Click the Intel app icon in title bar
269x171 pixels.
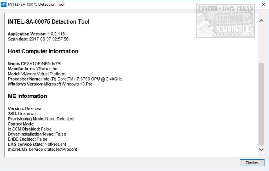click(x=4, y=5)
